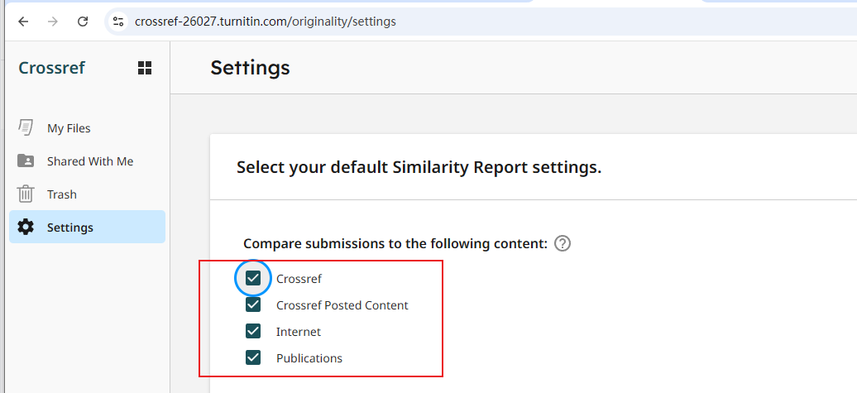Toggle the Publications checkbox
857x393 pixels.
click(253, 358)
